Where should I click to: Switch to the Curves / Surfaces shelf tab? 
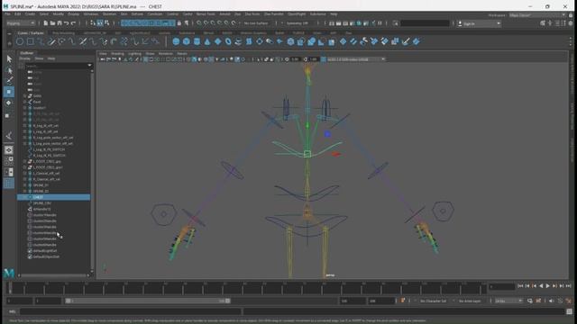(x=31, y=33)
